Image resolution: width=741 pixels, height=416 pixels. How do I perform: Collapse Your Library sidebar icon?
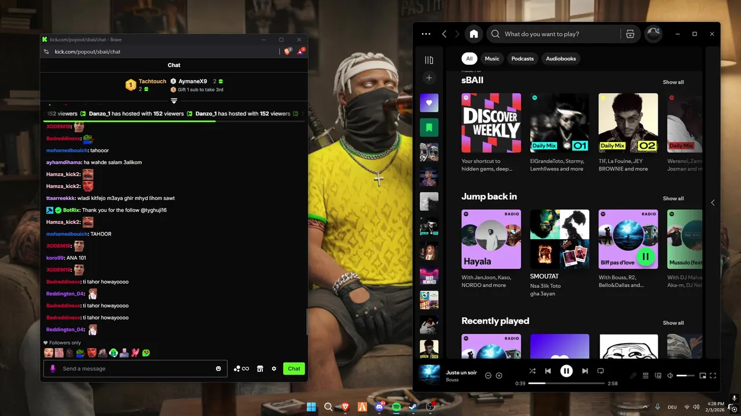click(429, 60)
